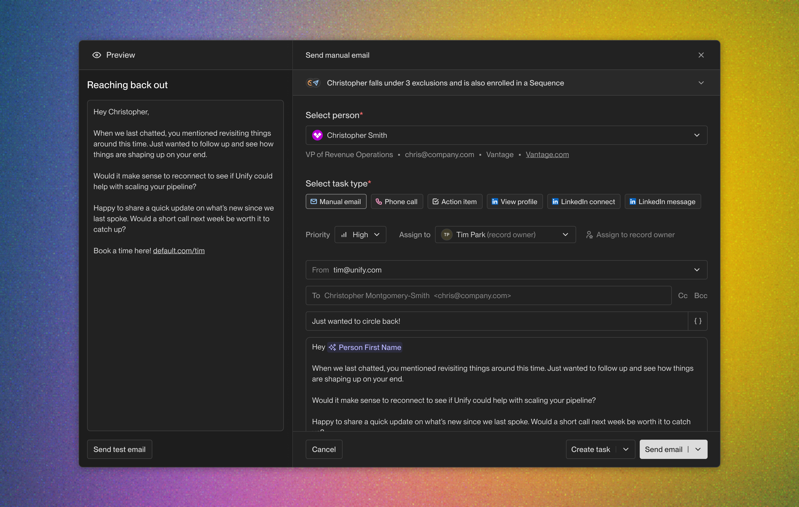Open the Select person dropdown for Christopher Smith
Viewport: 799px width, 507px height.
(x=697, y=135)
